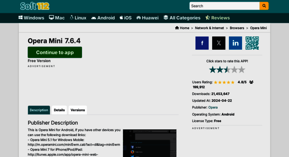Click the Opera Mini breadcrumb
Image resolution: width=289 pixels, height=157 pixels.
(x=258, y=28)
